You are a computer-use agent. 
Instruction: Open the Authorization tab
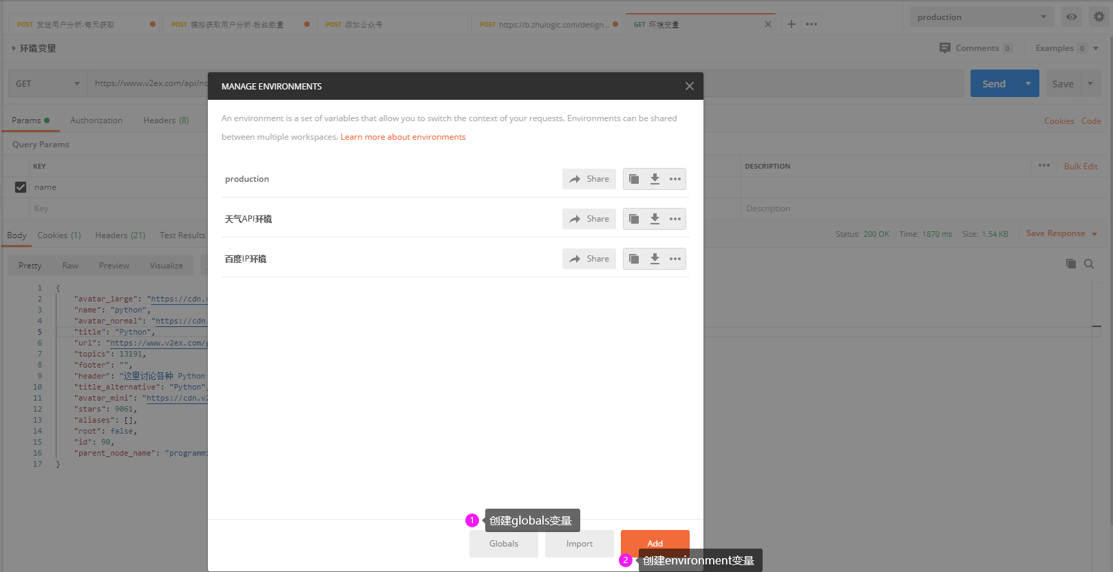[96, 120]
